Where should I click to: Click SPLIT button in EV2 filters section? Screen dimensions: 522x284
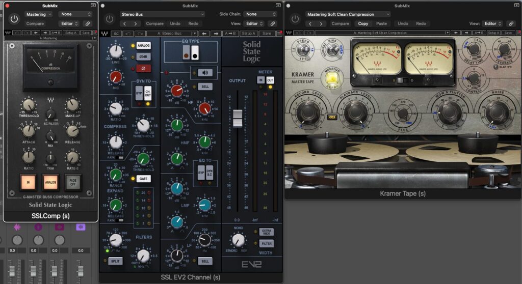pyautogui.click(x=115, y=261)
